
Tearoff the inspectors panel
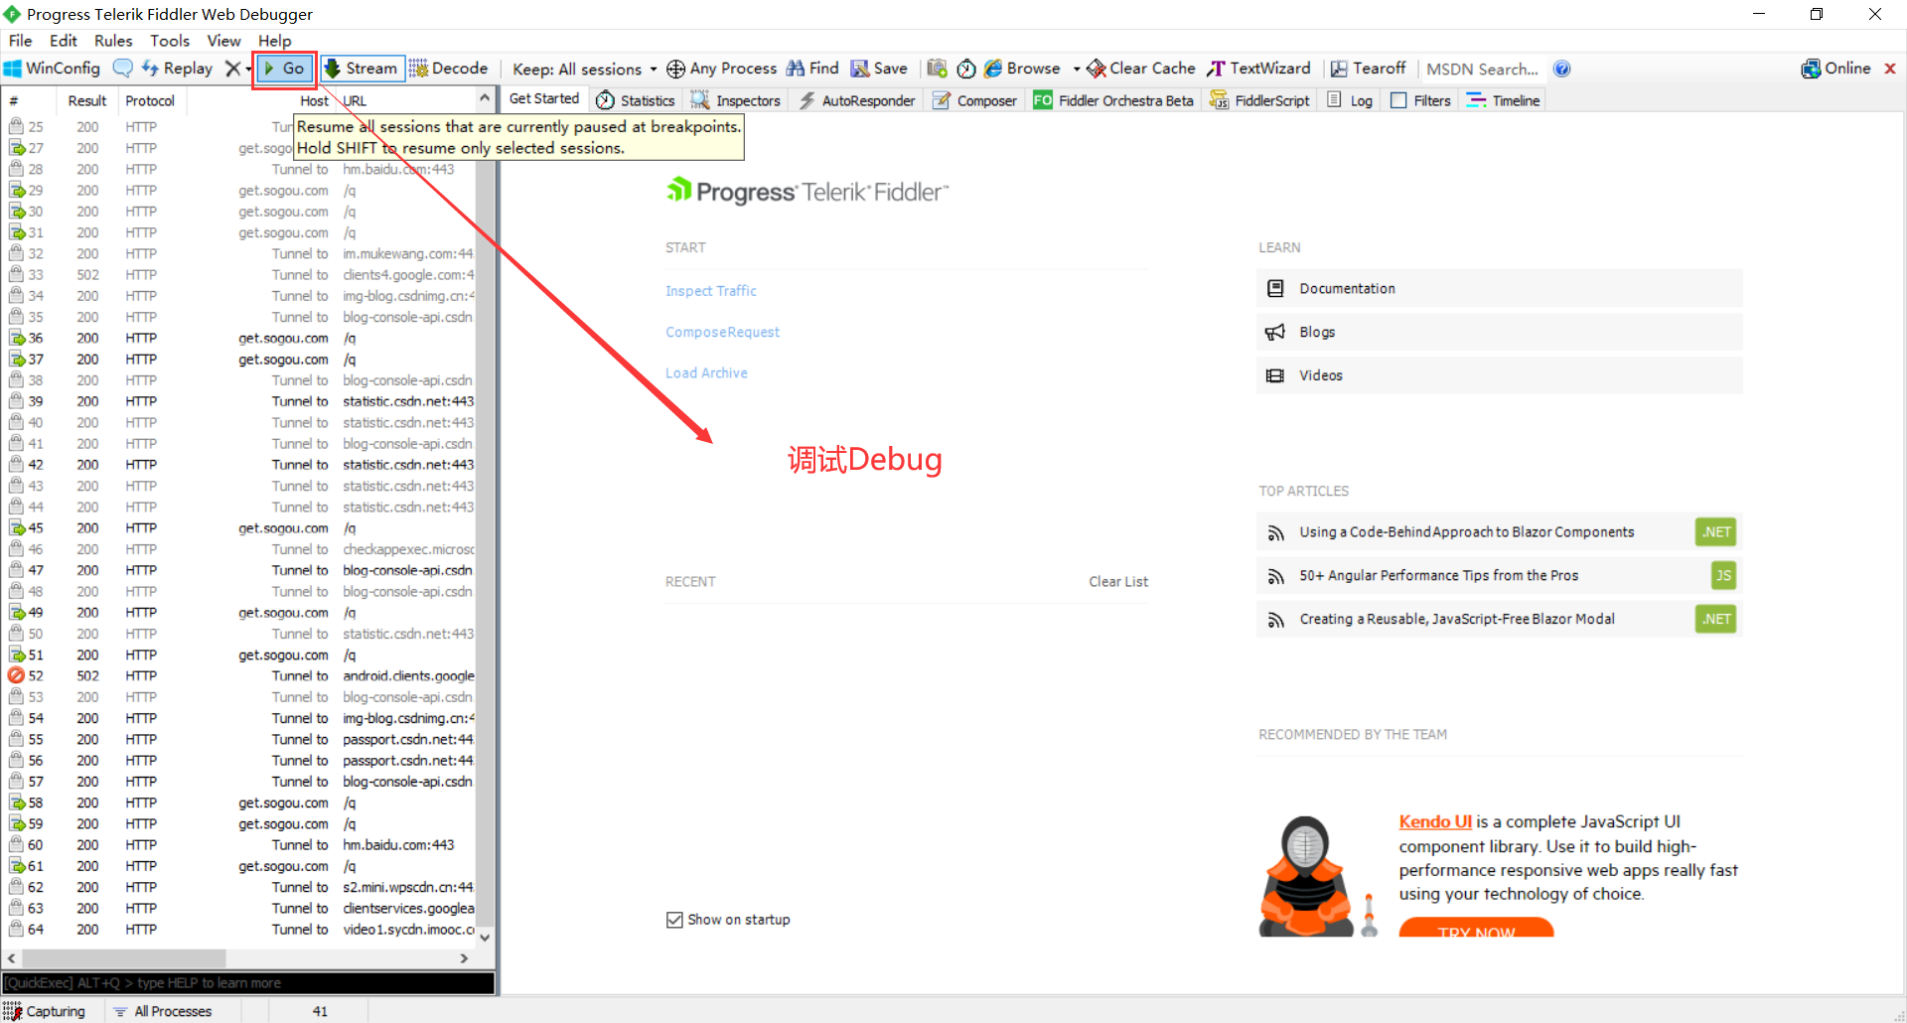click(x=1369, y=69)
